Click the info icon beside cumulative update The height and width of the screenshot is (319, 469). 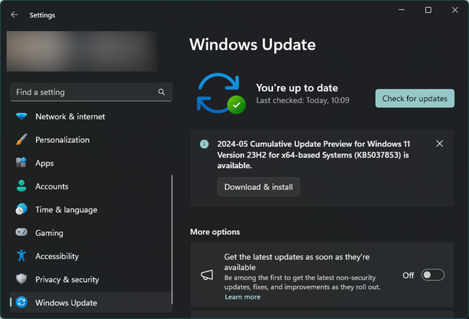coord(204,144)
